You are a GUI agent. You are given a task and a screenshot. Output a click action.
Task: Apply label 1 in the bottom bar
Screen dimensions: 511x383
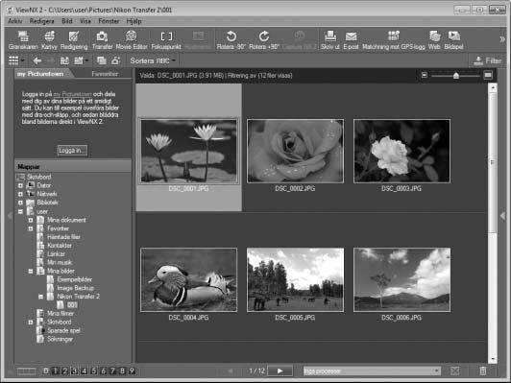[x=56, y=371]
